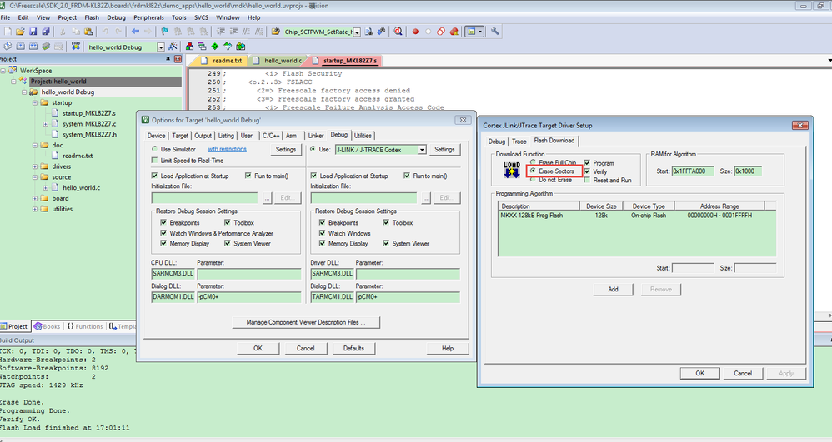Switch to the Linker tab in Options dialog
832x442 pixels.
coord(316,136)
